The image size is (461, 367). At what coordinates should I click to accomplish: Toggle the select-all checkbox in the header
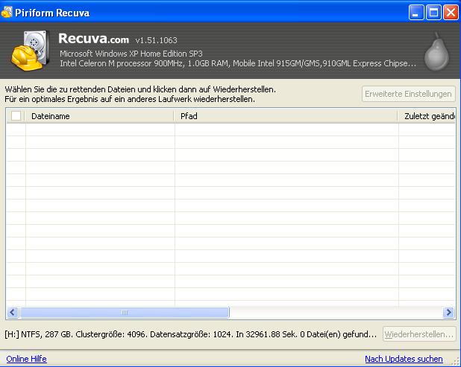pyautogui.click(x=16, y=116)
